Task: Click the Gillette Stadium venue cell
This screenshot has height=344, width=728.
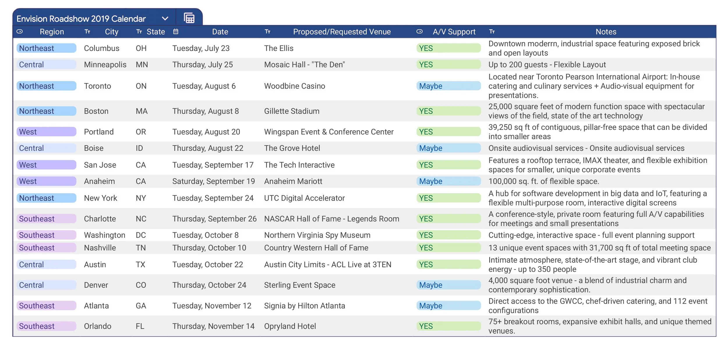Action: point(291,111)
